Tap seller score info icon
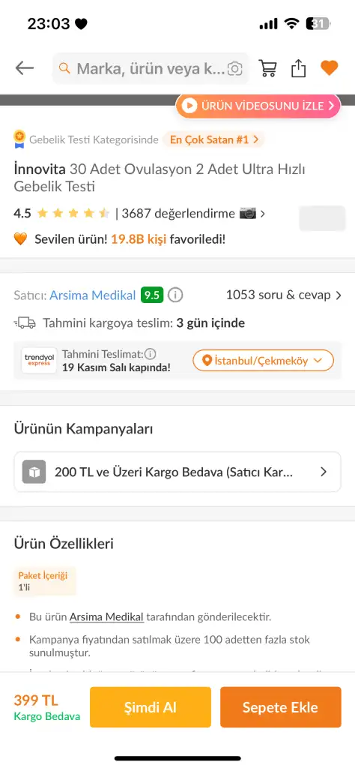355x768 pixels. click(175, 295)
